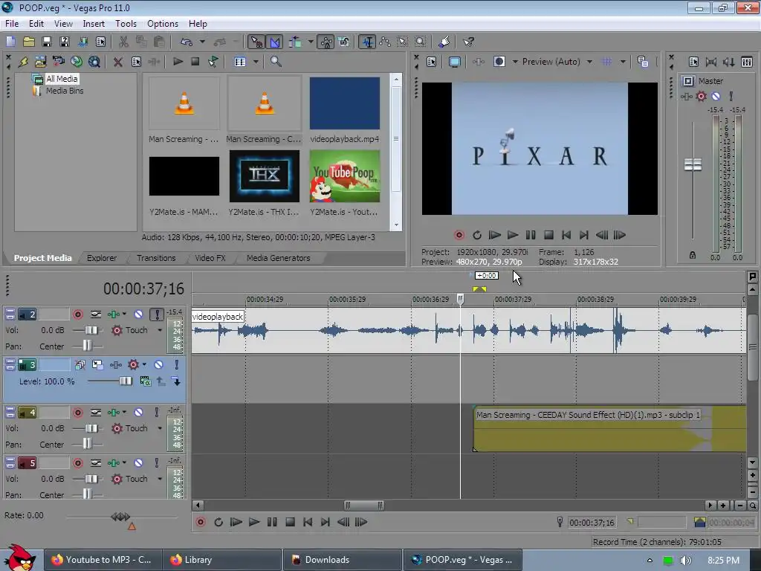Open the Options menu
761x571 pixels.
(163, 23)
